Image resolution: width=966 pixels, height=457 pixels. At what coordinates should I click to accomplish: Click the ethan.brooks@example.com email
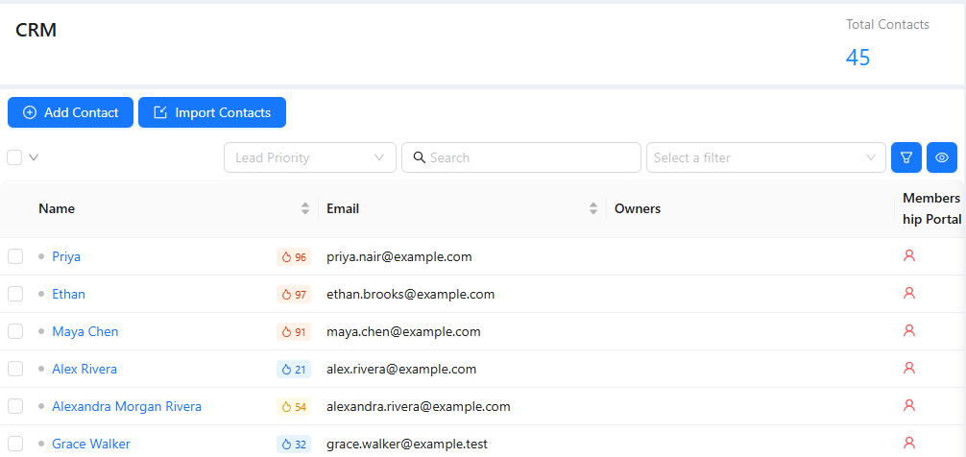coord(410,295)
